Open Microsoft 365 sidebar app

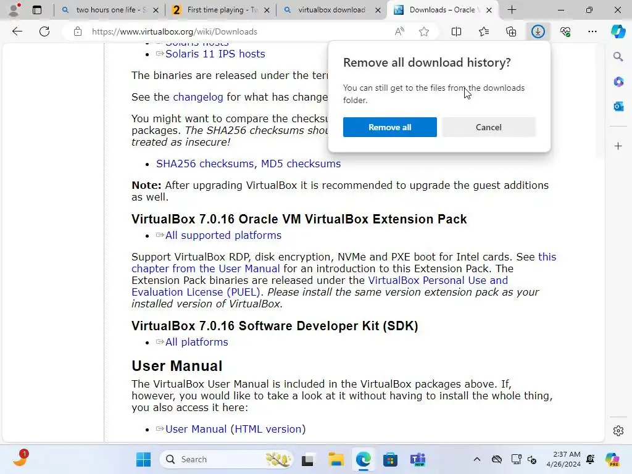click(618, 82)
